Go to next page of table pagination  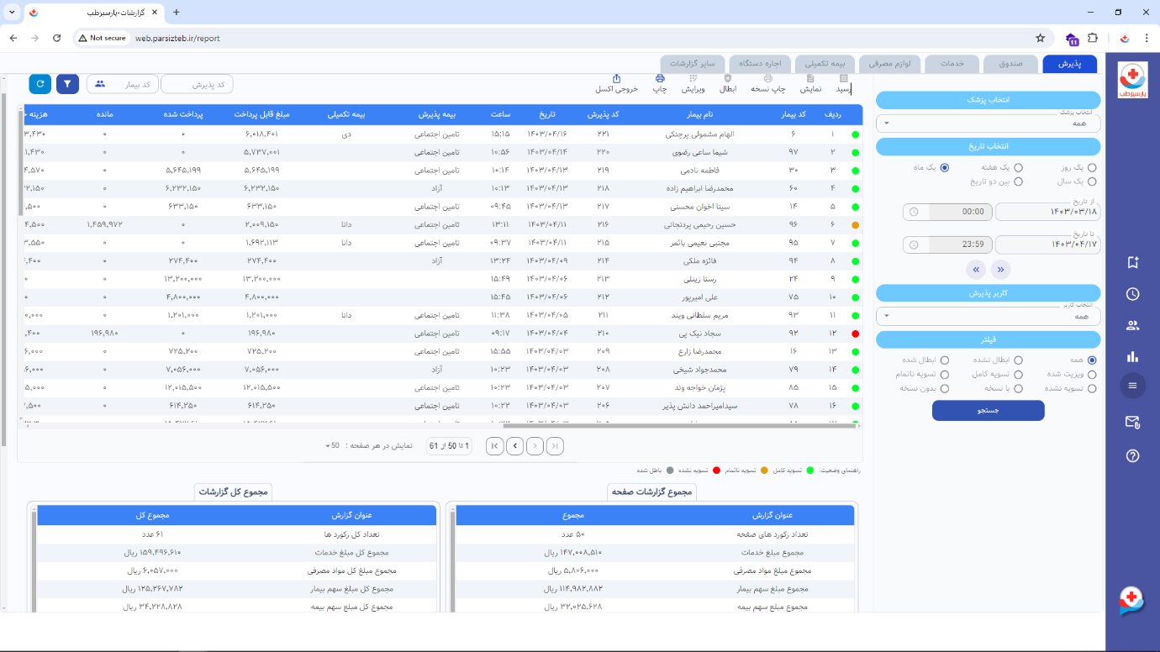tap(514, 446)
